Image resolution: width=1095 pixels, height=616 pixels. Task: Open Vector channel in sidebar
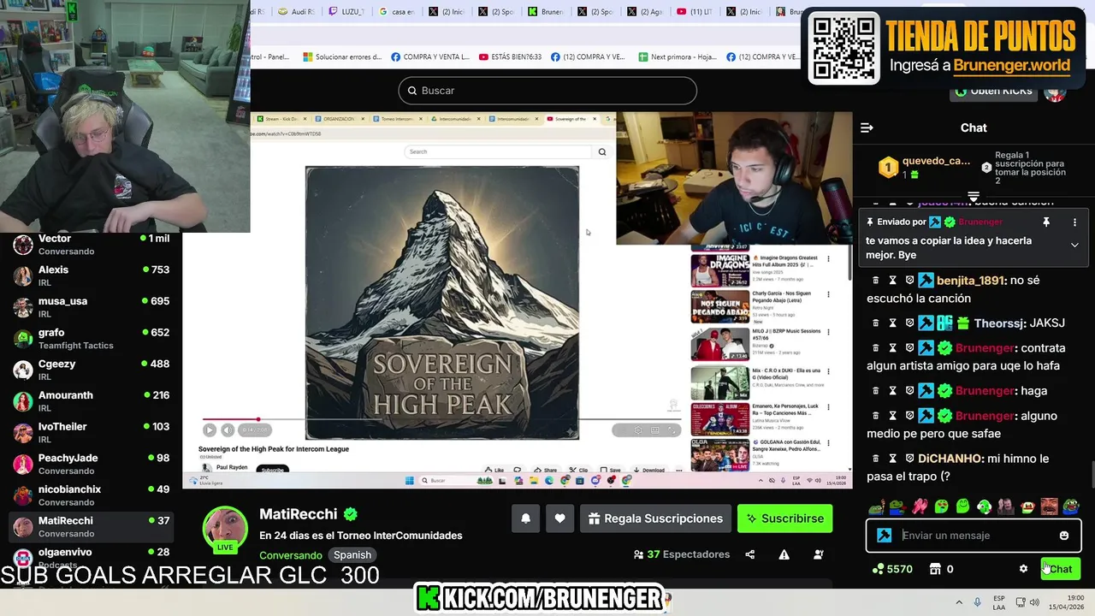pyautogui.click(x=91, y=245)
